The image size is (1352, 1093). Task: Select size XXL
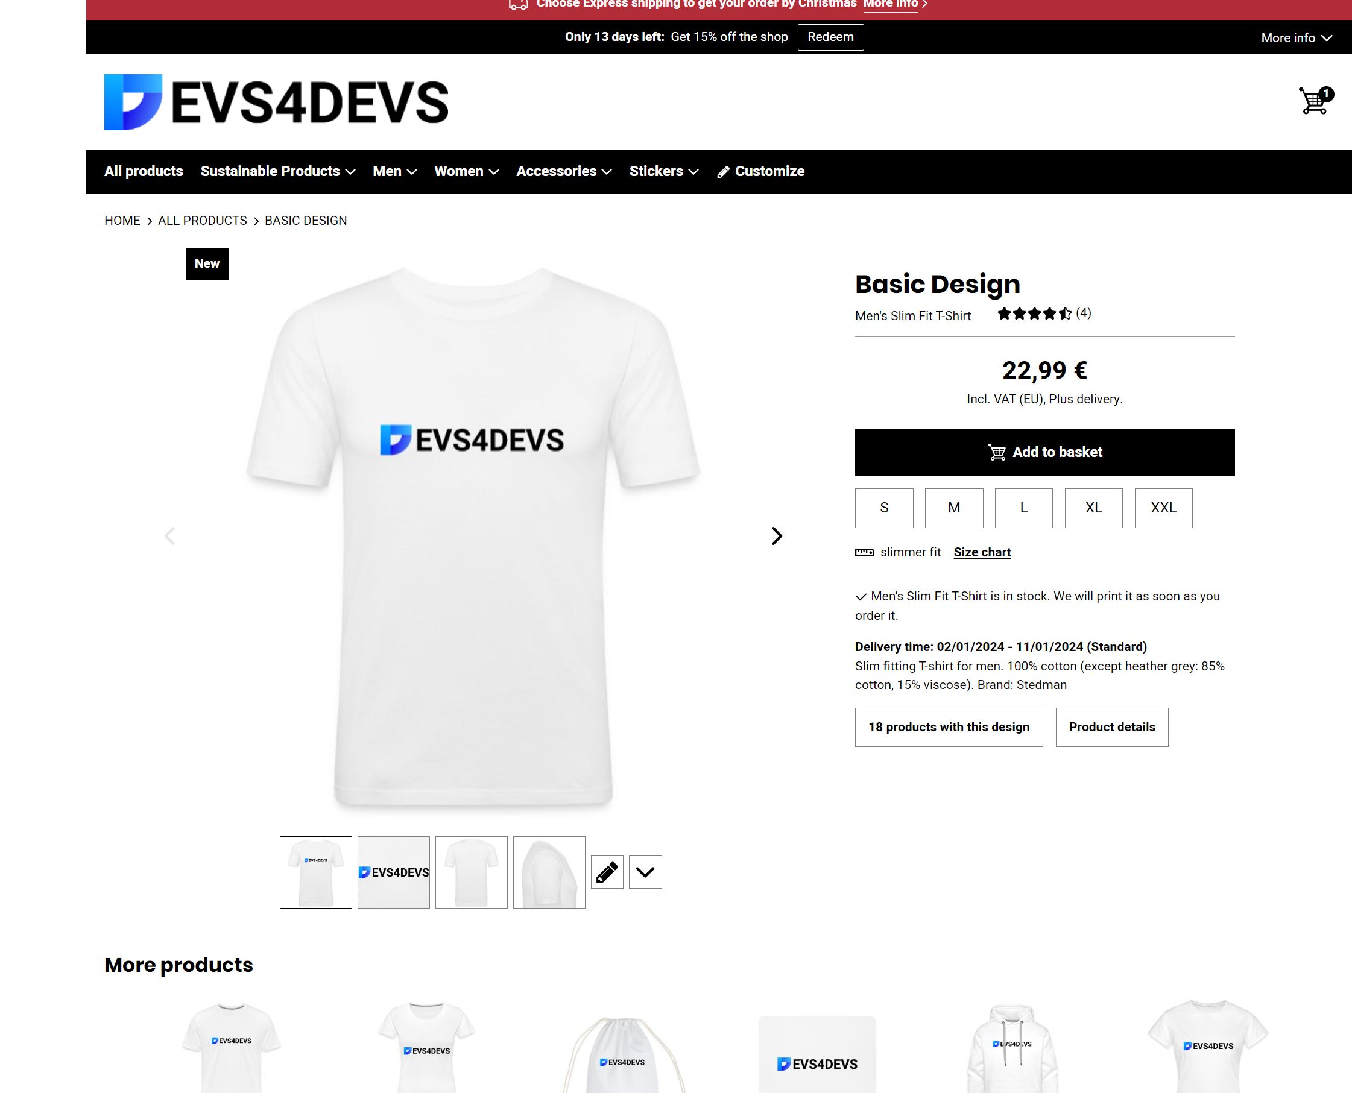1164,508
